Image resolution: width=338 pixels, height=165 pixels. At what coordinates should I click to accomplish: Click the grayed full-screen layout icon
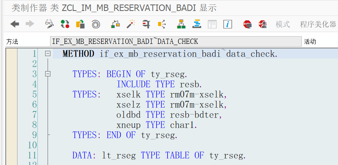point(212,24)
